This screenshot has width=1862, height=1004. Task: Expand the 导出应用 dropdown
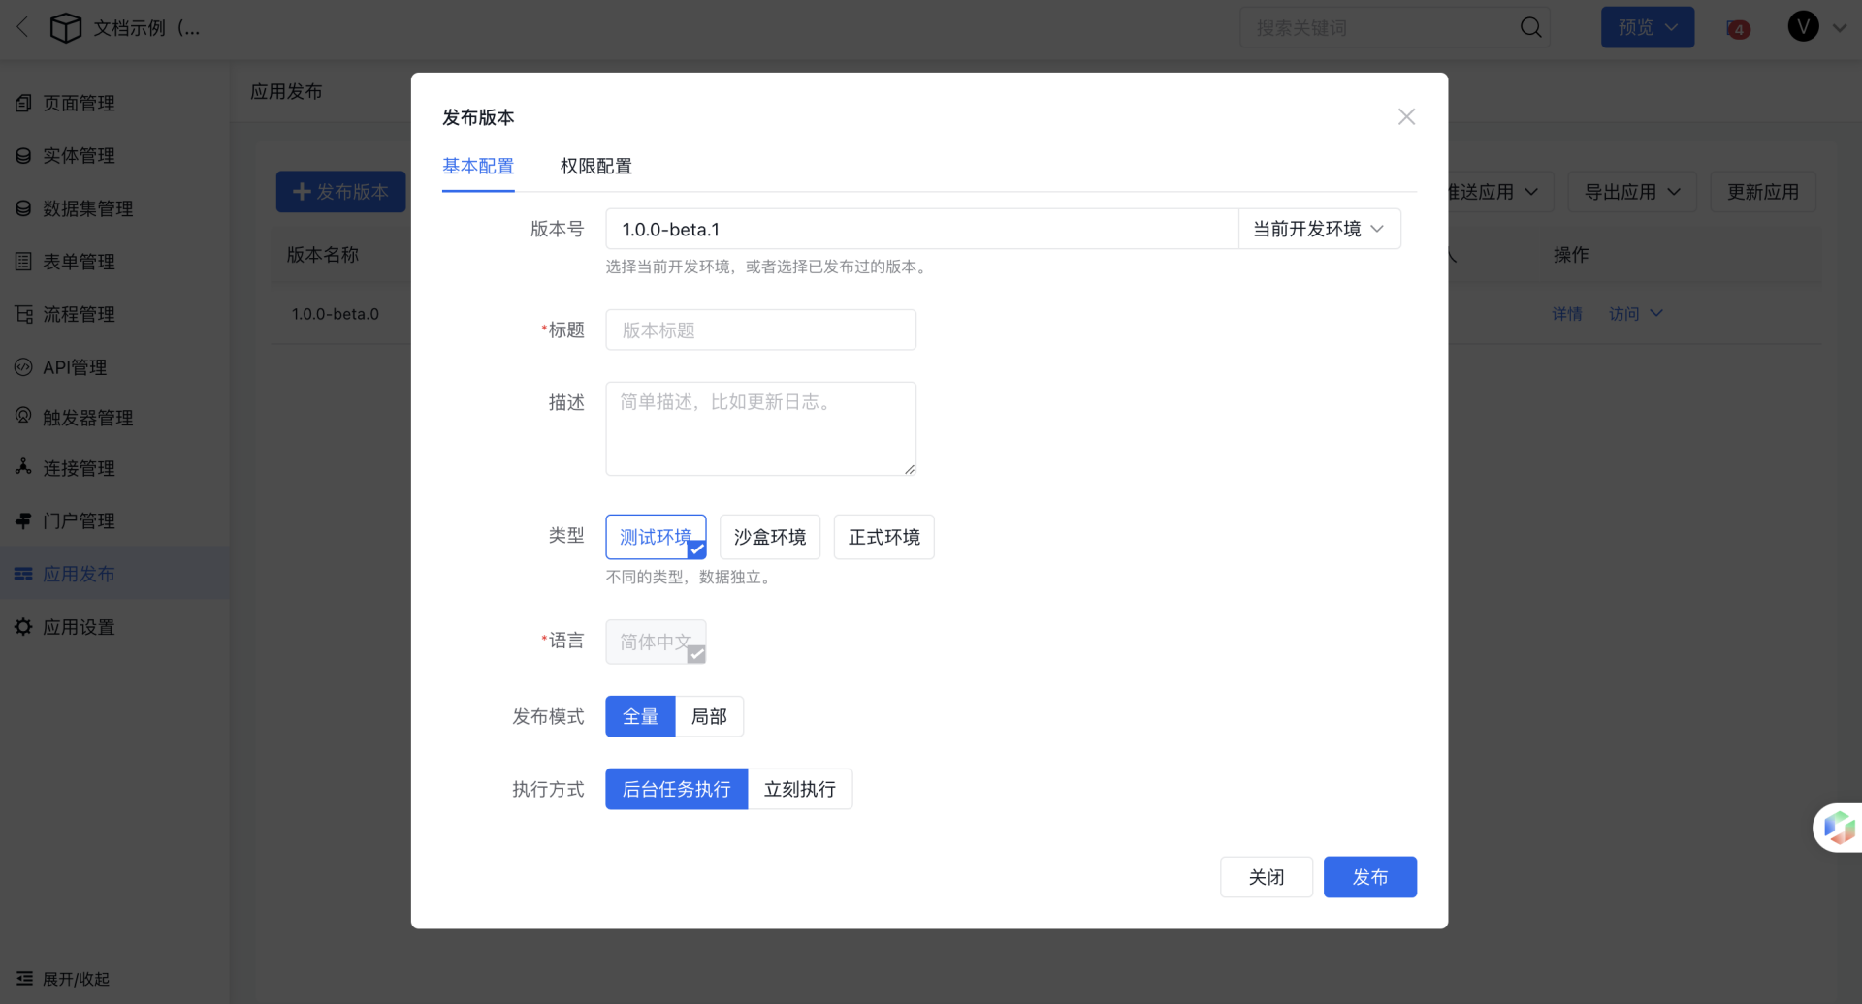pos(1631,192)
